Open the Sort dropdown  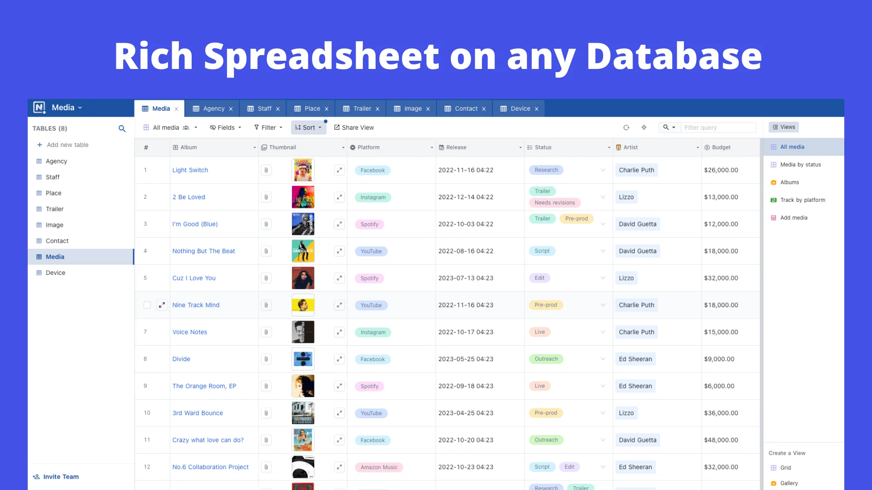[x=308, y=127]
